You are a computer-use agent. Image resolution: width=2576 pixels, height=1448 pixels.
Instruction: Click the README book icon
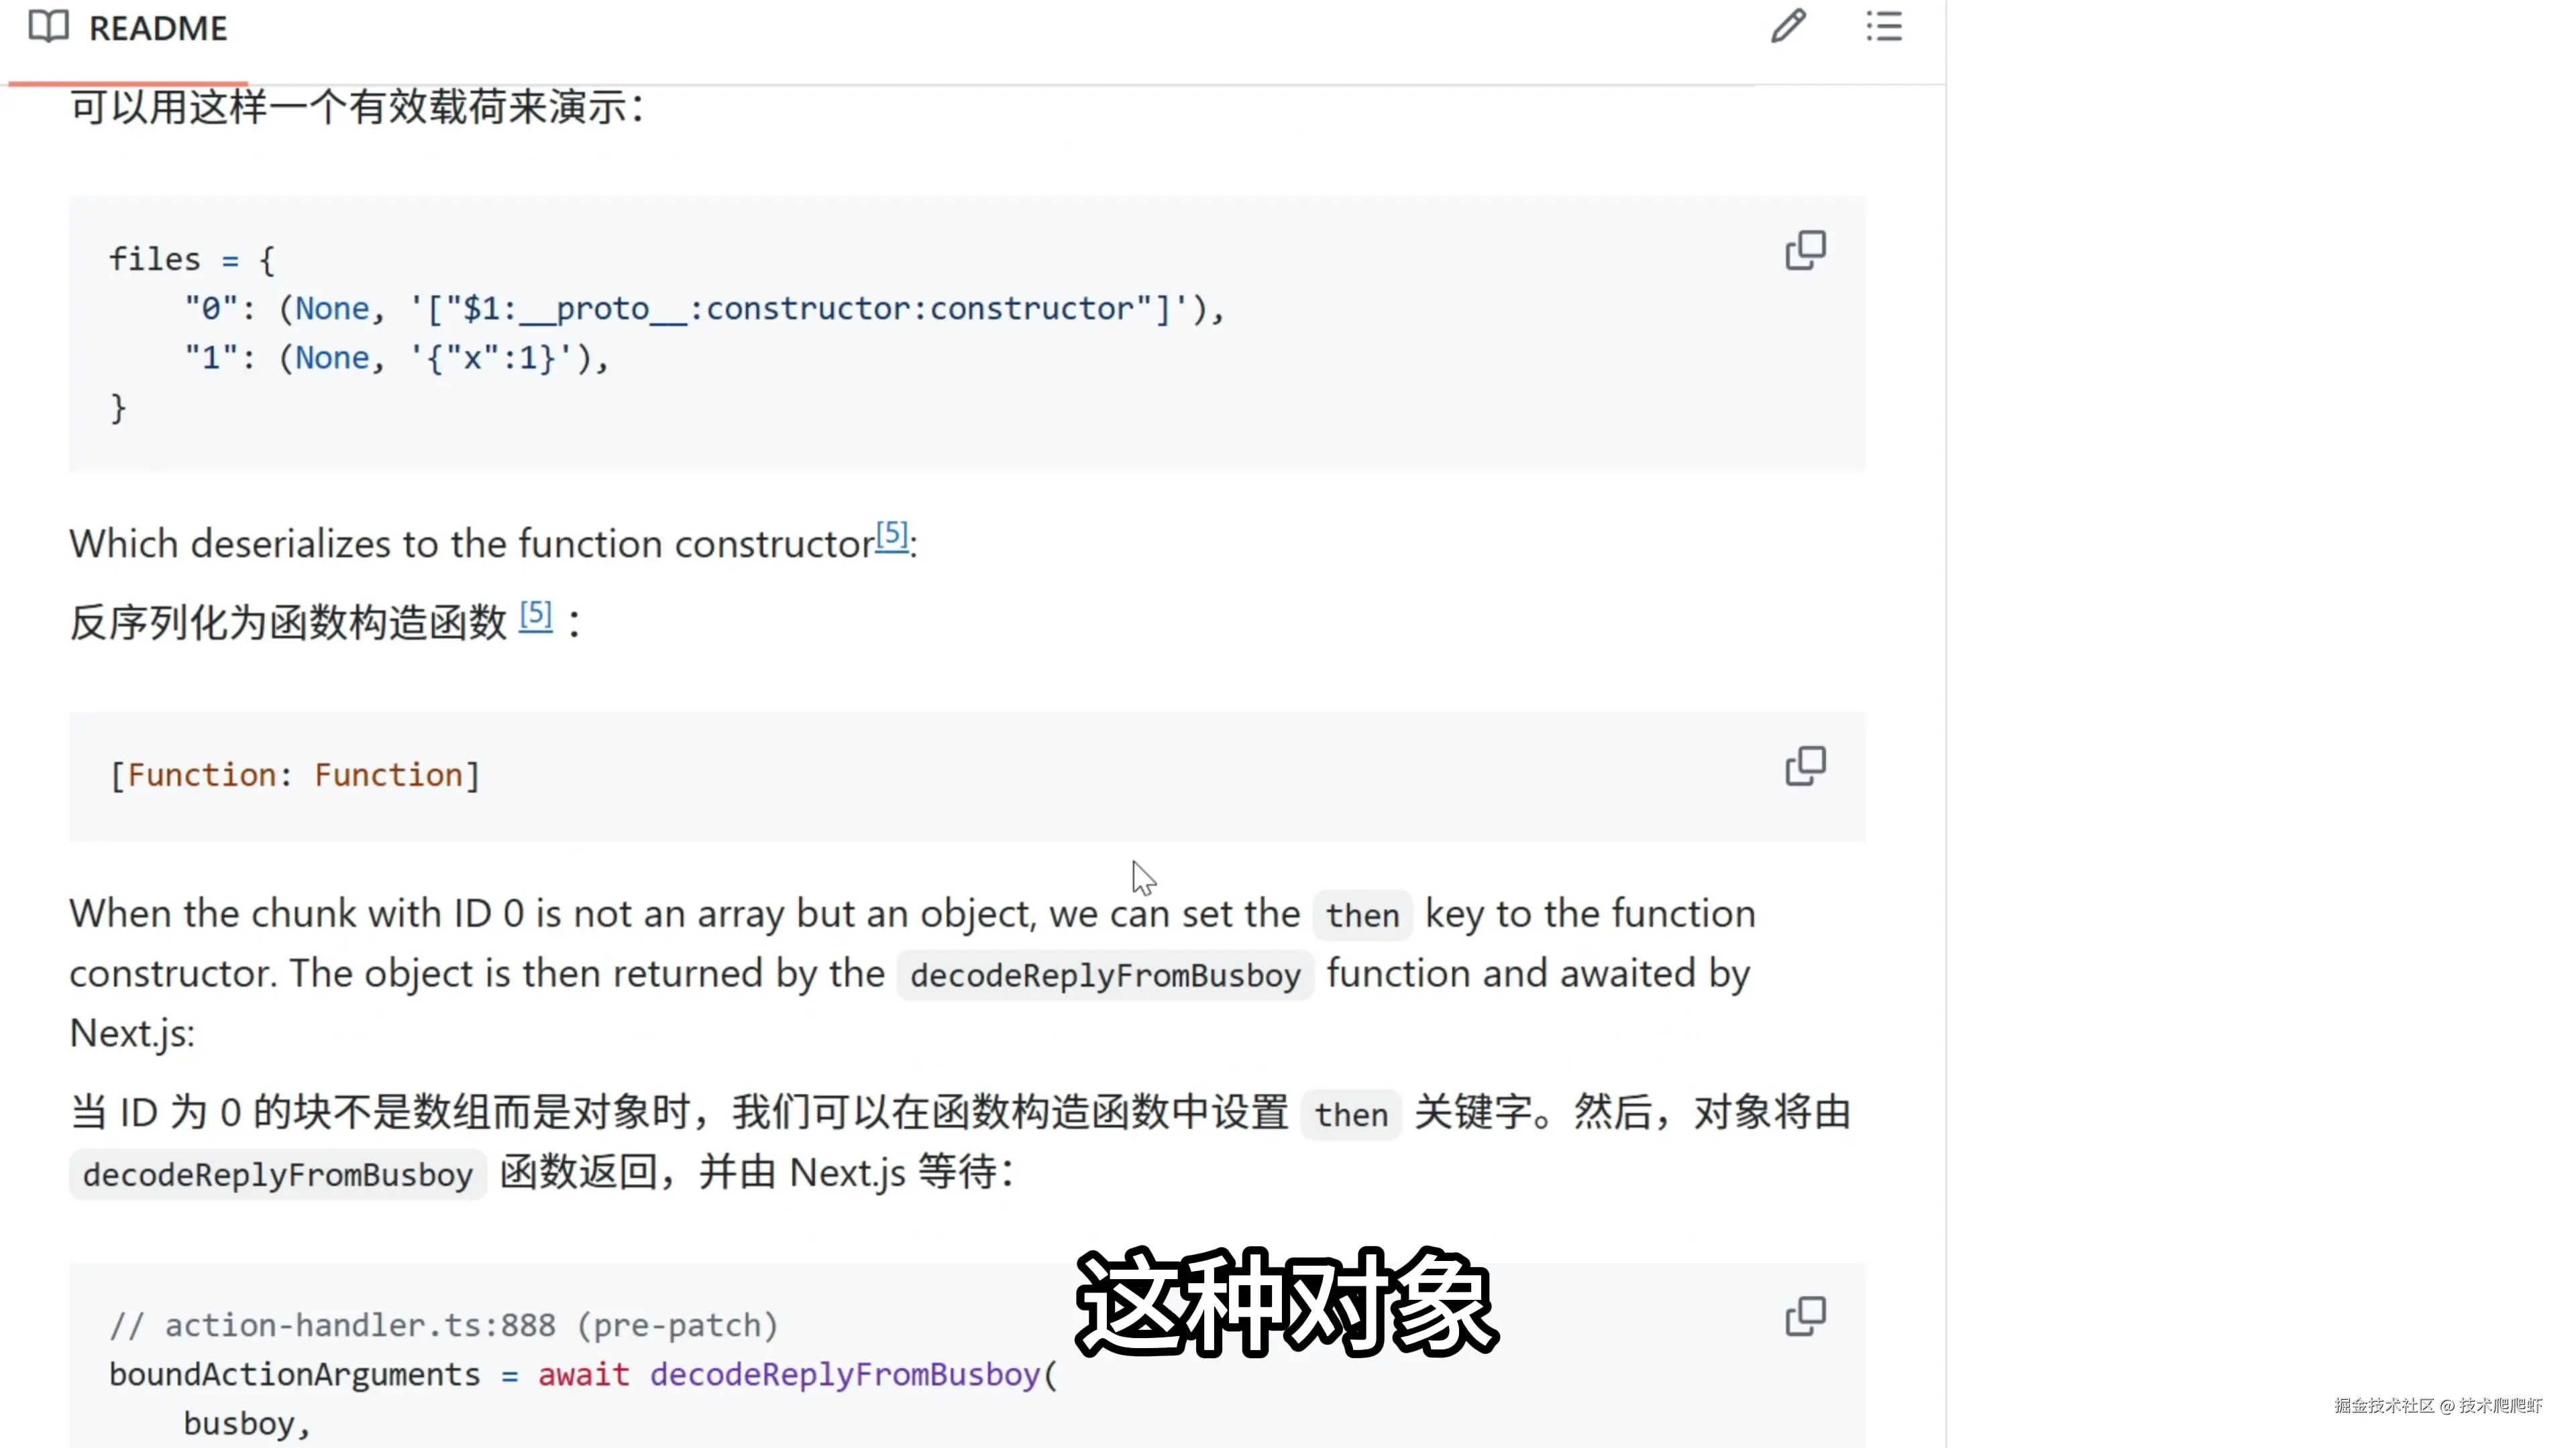point(48,27)
